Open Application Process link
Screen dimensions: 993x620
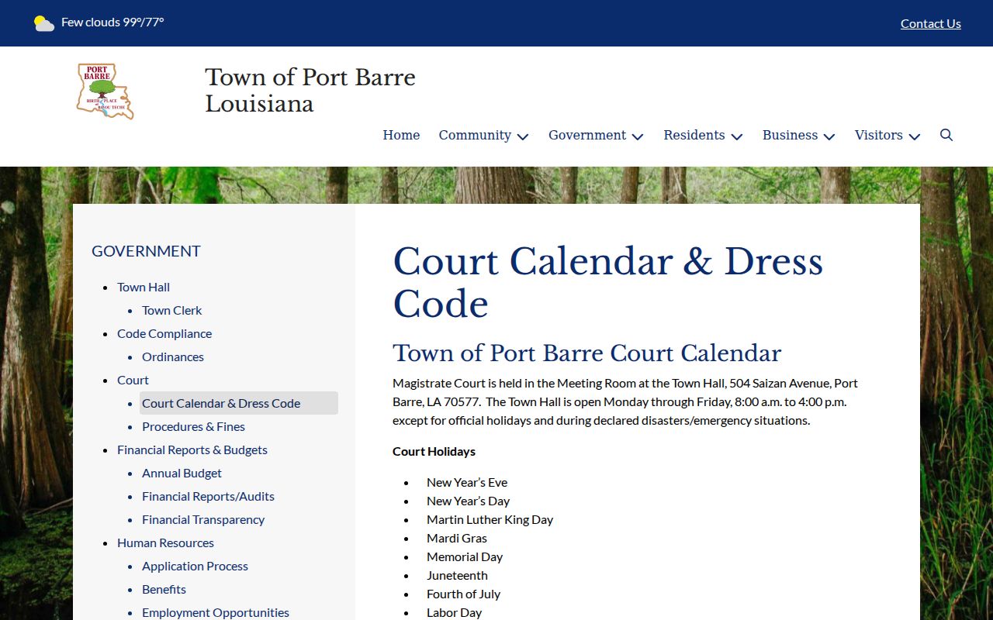(x=195, y=566)
